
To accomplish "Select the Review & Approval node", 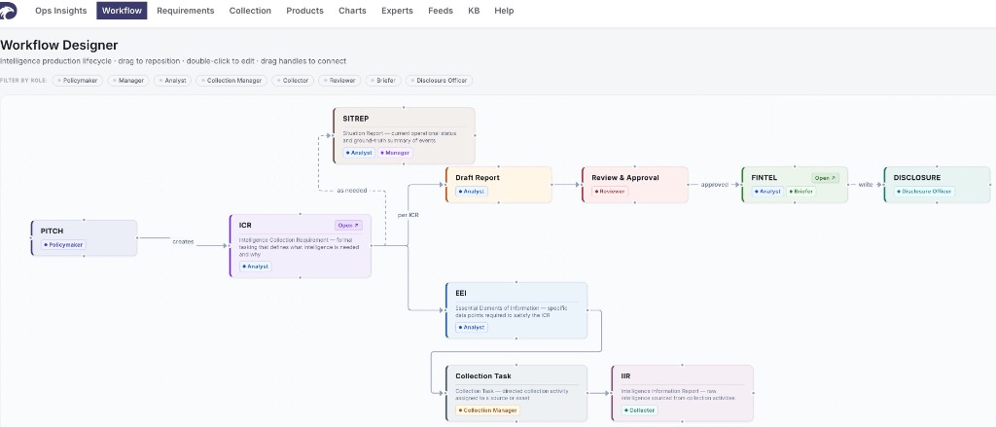I will click(x=634, y=185).
